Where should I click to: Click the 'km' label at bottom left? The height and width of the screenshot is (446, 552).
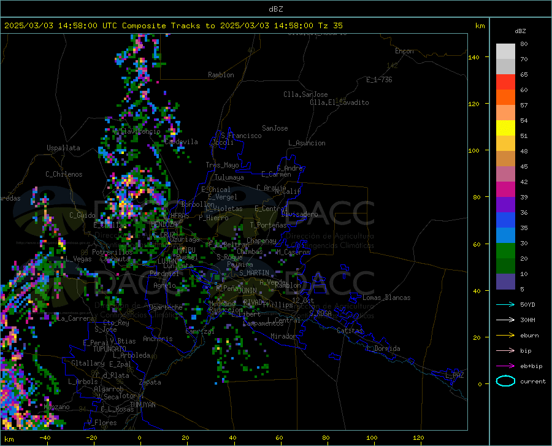[9, 439]
